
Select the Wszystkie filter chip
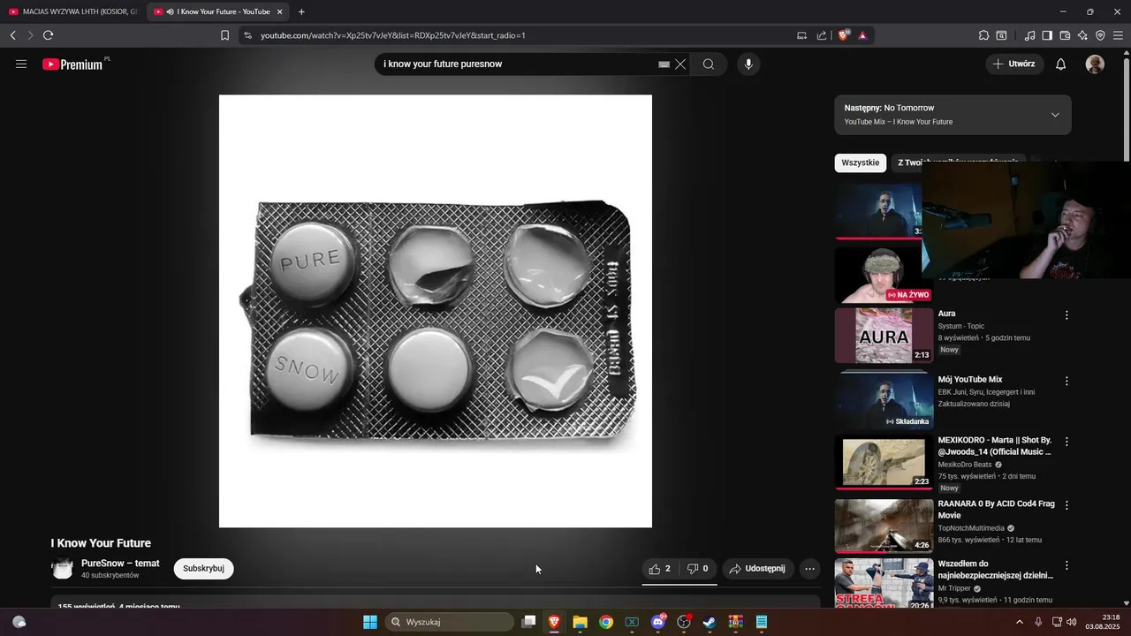click(x=860, y=163)
